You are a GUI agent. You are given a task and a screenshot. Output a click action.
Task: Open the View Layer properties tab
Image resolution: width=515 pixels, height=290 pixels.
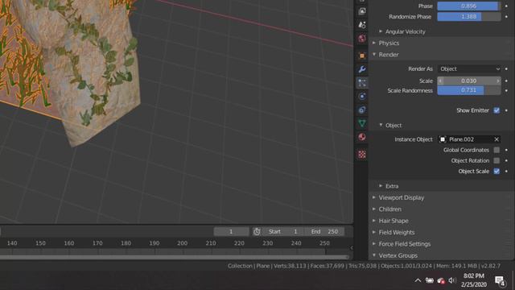[362, 11]
